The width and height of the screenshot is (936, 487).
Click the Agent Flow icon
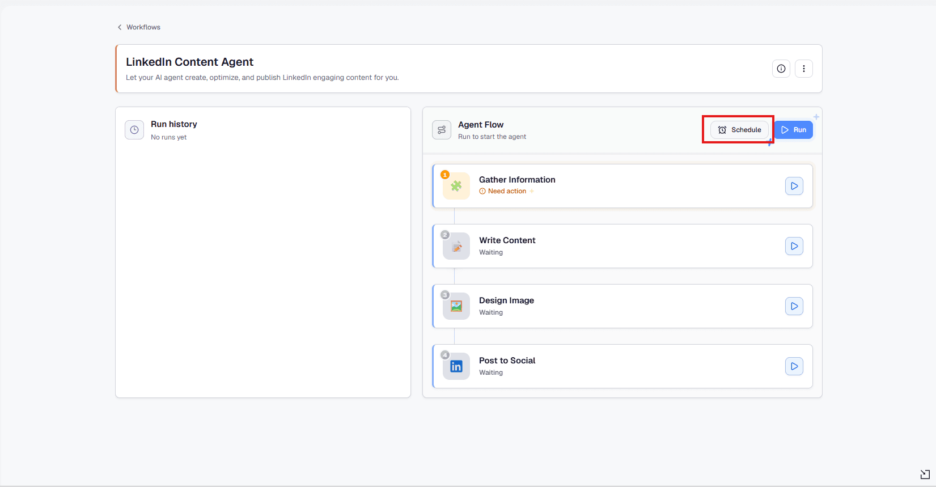pyautogui.click(x=442, y=130)
